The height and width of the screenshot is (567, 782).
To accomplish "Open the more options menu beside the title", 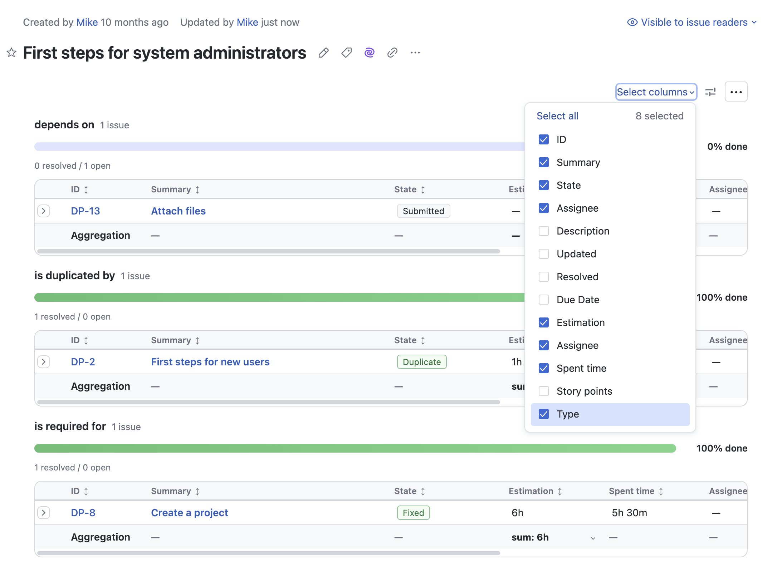I will pos(415,53).
